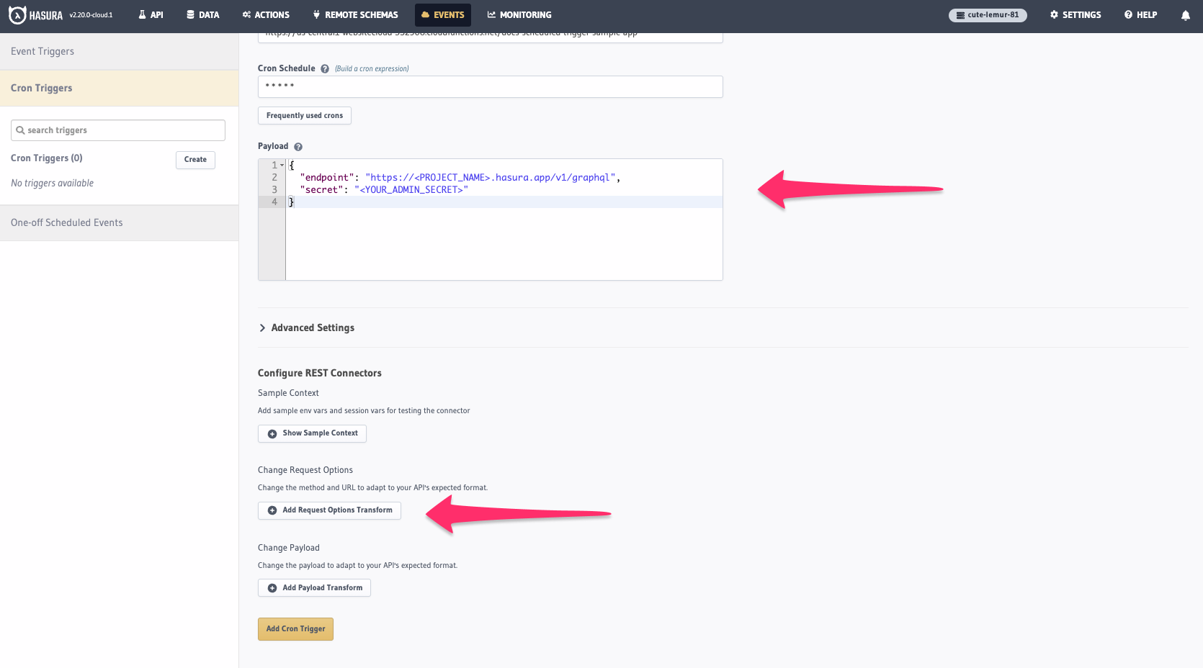Switch to Event Triggers in sidebar

pos(43,51)
